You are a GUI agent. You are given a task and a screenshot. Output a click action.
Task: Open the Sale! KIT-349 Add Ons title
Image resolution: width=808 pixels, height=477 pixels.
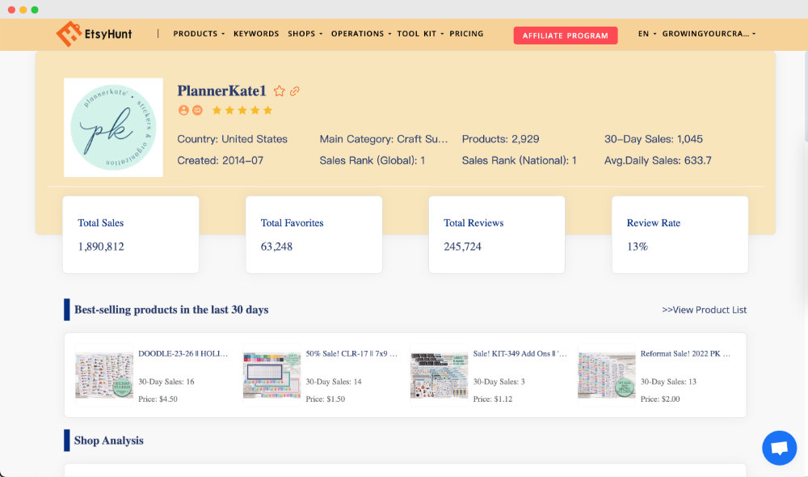pyautogui.click(x=520, y=354)
